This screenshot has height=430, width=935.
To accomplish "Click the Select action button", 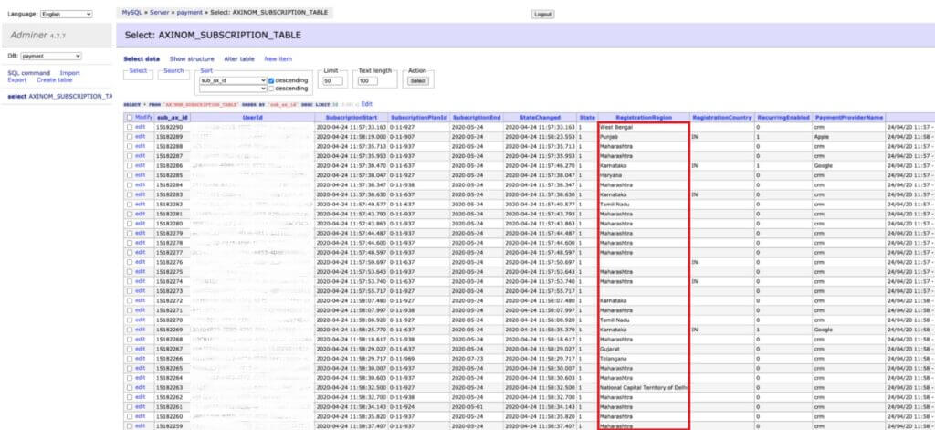I will (418, 81).
